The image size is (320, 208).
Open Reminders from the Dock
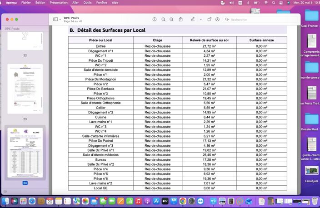coord(67,201)
